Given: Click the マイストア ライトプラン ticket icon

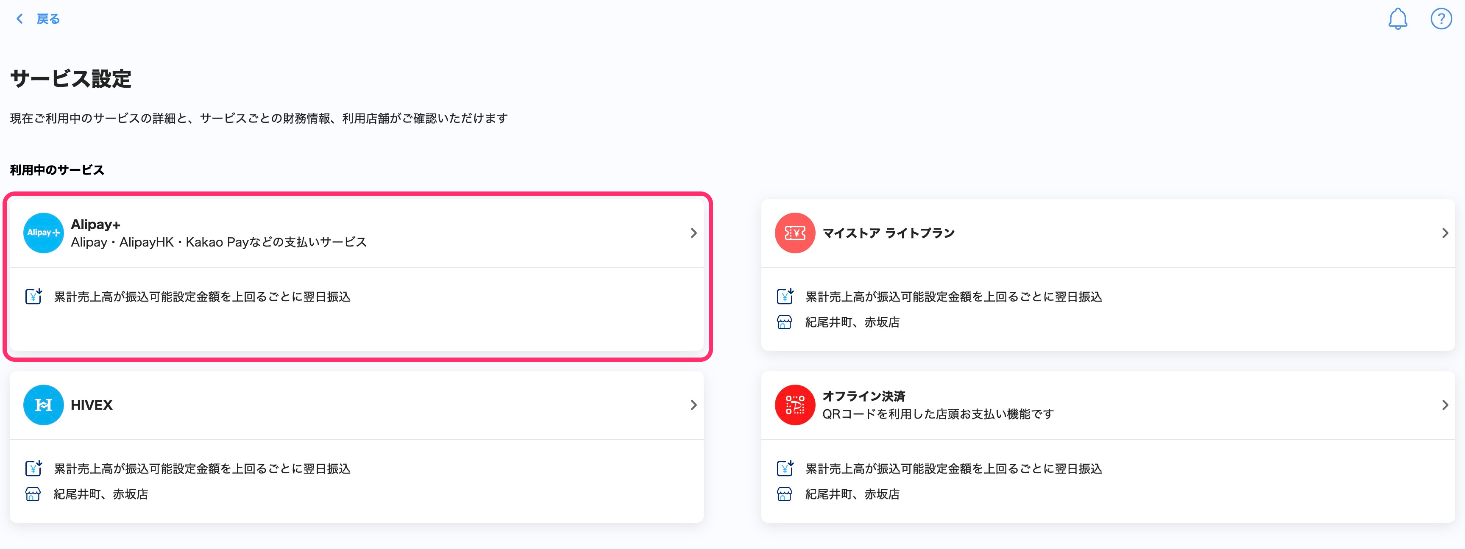Looking at the screenshot, I should [794, 233].
